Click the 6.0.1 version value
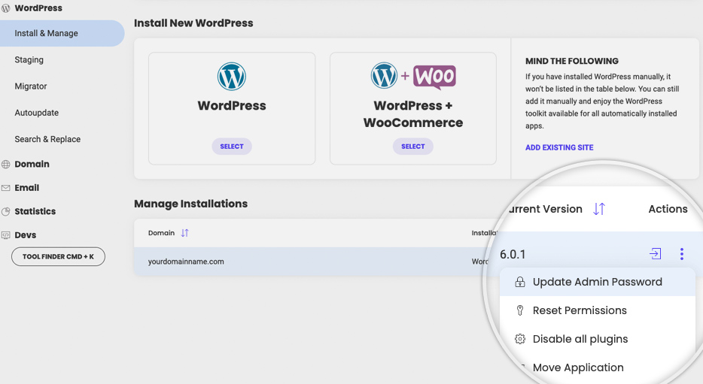 click(513, 254)
